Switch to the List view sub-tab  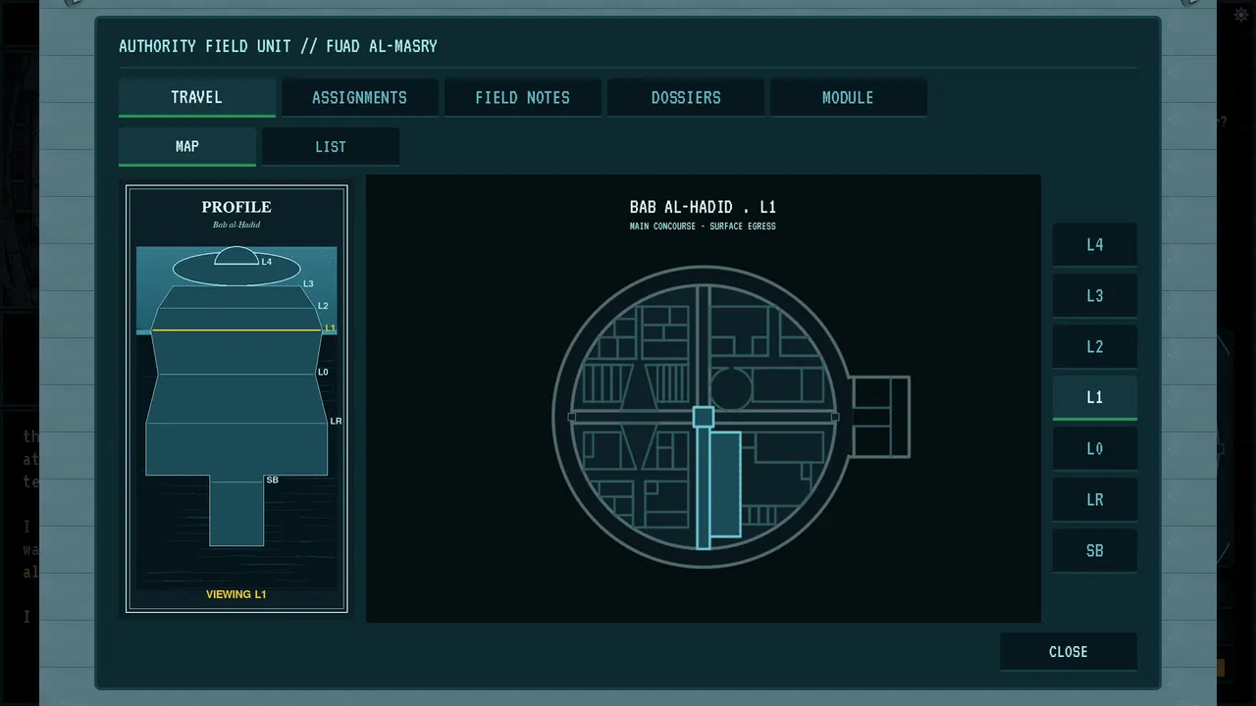click(x=330, y=146)
